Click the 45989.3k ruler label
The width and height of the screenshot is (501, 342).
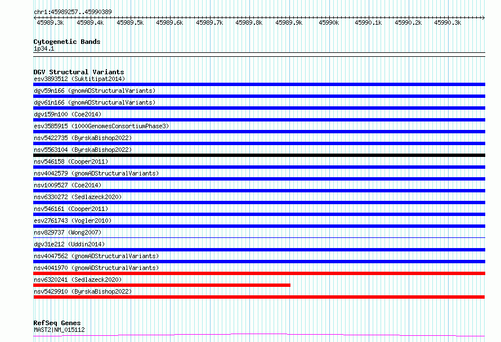click(x=50, y=22)
